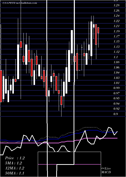Select the 1.1 price axis label
The height and width of the screenshot is (177, 126).
[x=116, y=57]
